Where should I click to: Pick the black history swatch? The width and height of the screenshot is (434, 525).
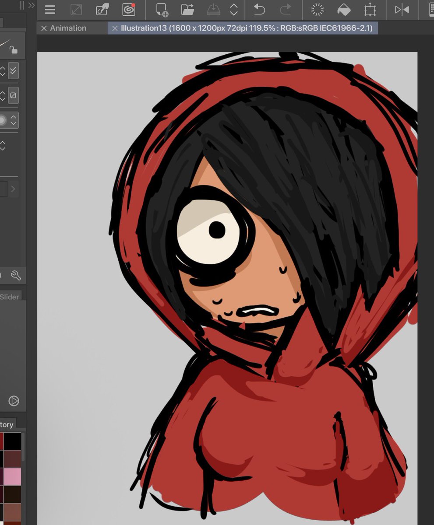[x=12, y=441]
